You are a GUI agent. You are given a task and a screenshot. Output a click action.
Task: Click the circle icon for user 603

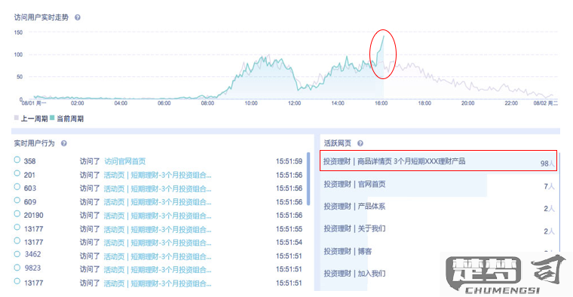(x=17, y=187)
